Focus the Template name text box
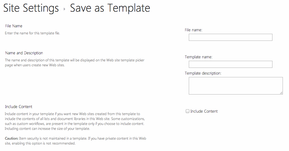Screen dimensions: 289x151 [230, 64]
